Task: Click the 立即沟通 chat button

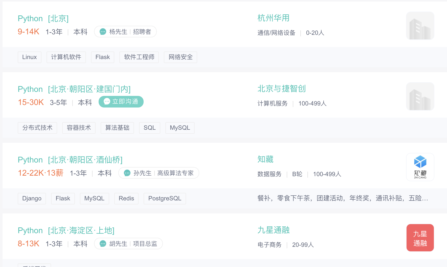Action: point(121,102)
